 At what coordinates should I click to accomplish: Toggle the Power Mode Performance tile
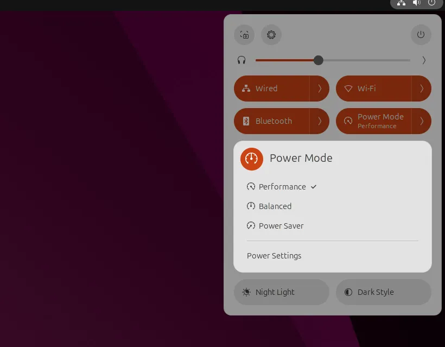point(374,121)
